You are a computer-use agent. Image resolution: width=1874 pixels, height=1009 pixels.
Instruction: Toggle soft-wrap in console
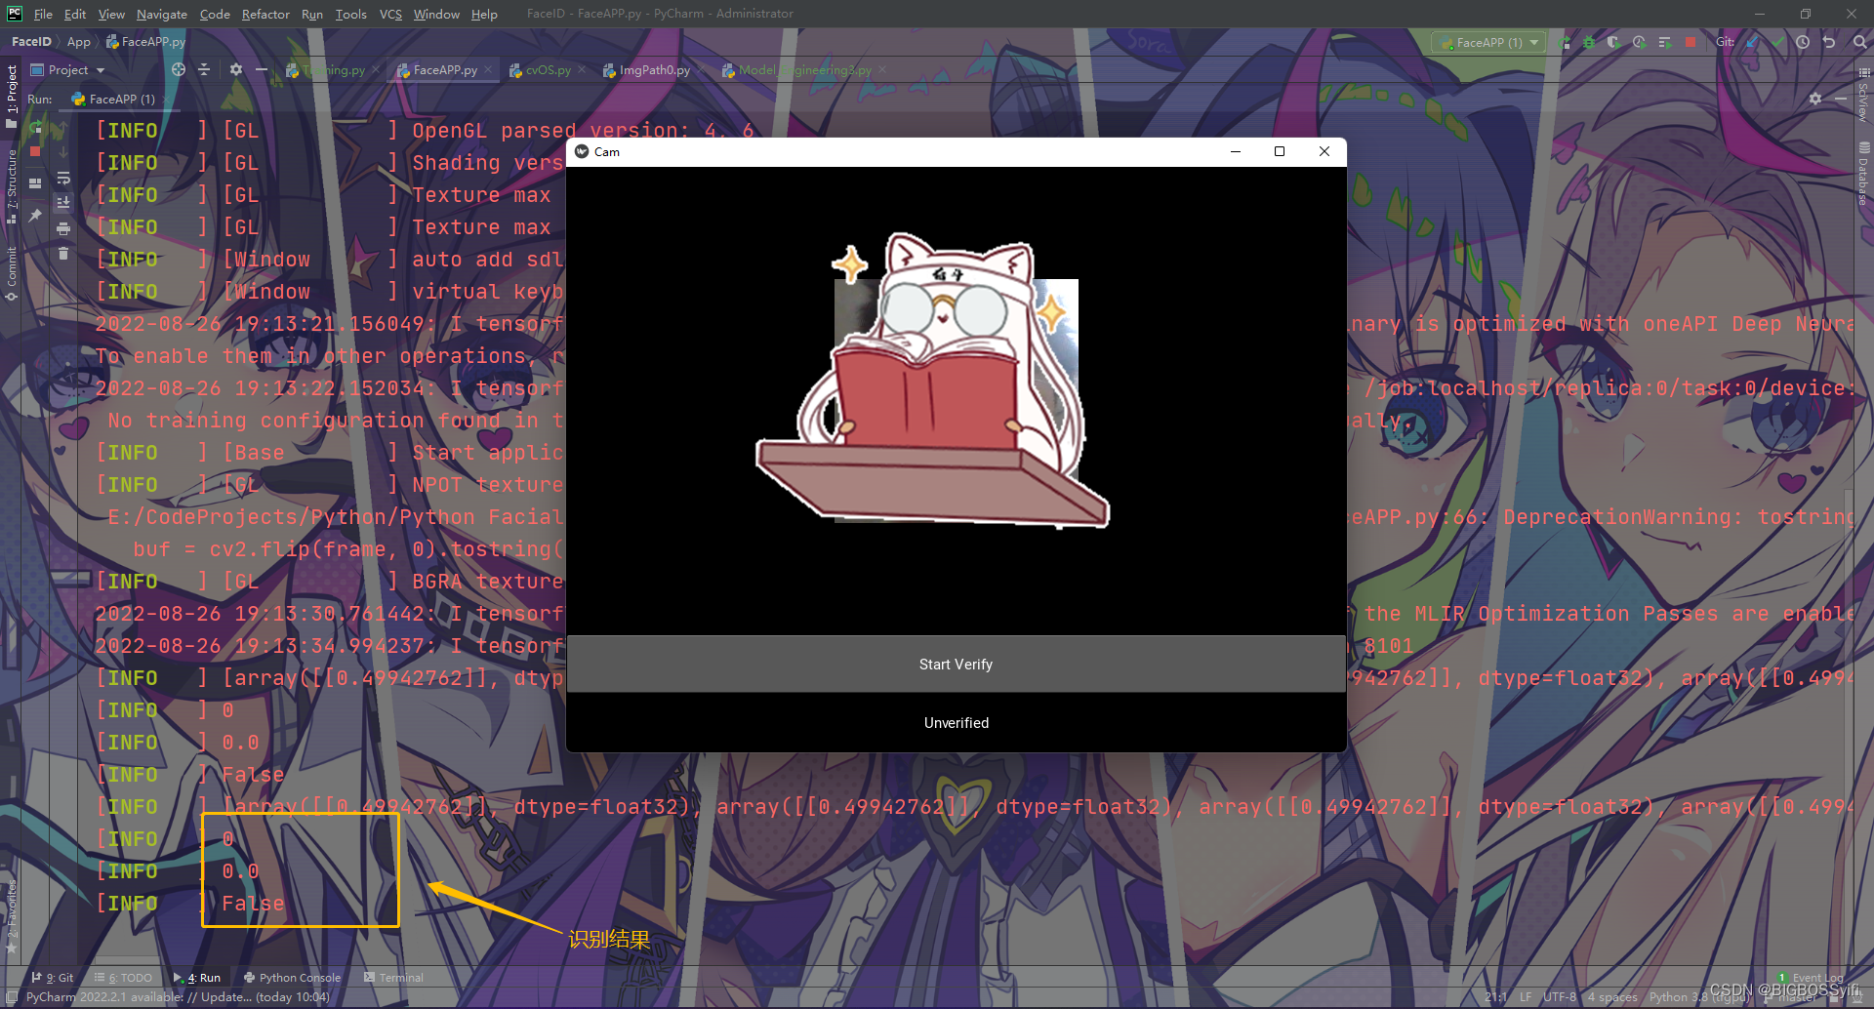(x=63, y=179)
